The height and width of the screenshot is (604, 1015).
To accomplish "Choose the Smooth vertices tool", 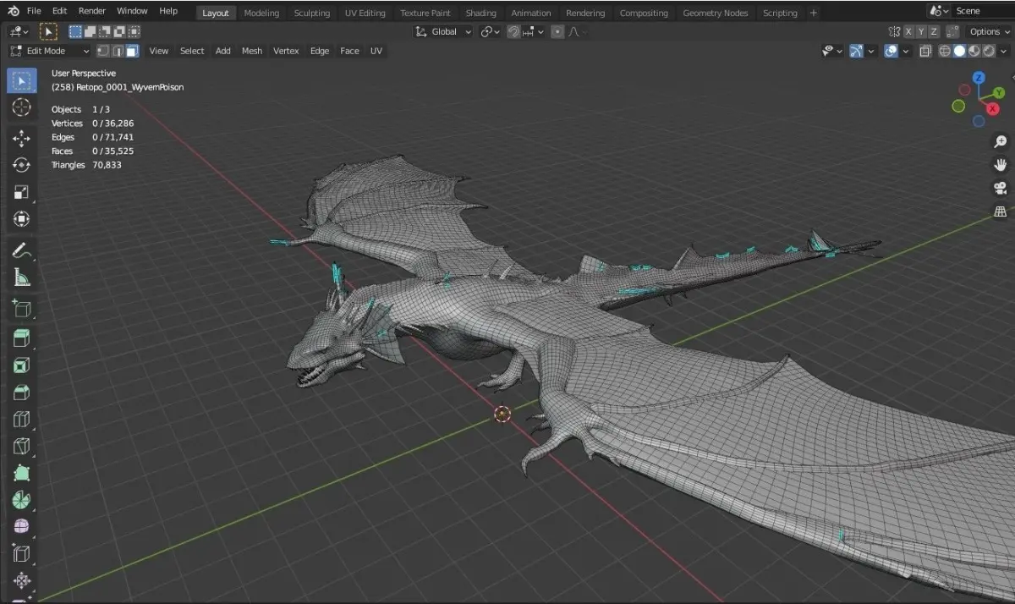I will pos(22,527).
